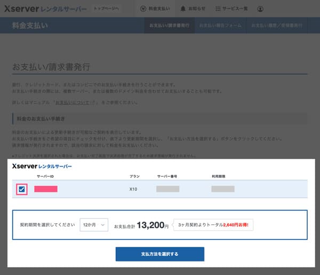320x275 pixels.
Task: Toggle the server selection checkbox
Action: [22, 189]
